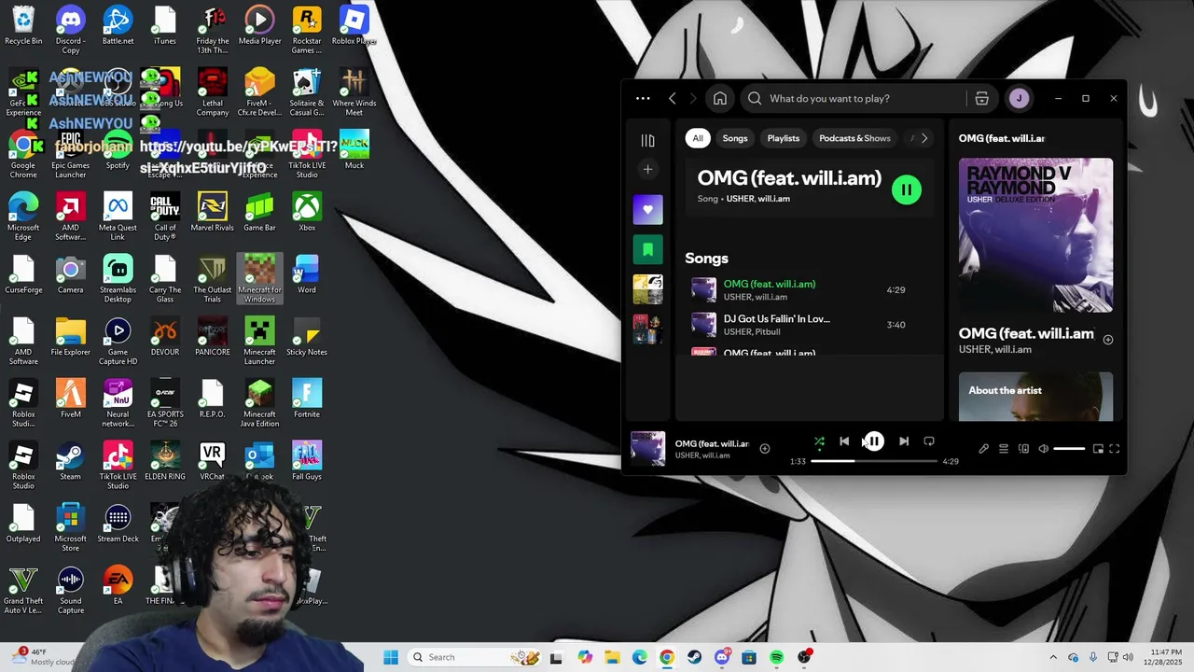Open Raymond v Raymond album cover art
The height and width of the screenshot is (672, 1194).
pos(1035,235)
